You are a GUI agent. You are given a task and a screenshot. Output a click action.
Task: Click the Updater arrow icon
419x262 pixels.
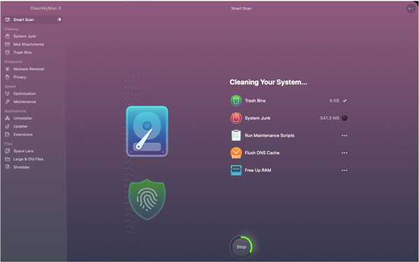(8, 126)
